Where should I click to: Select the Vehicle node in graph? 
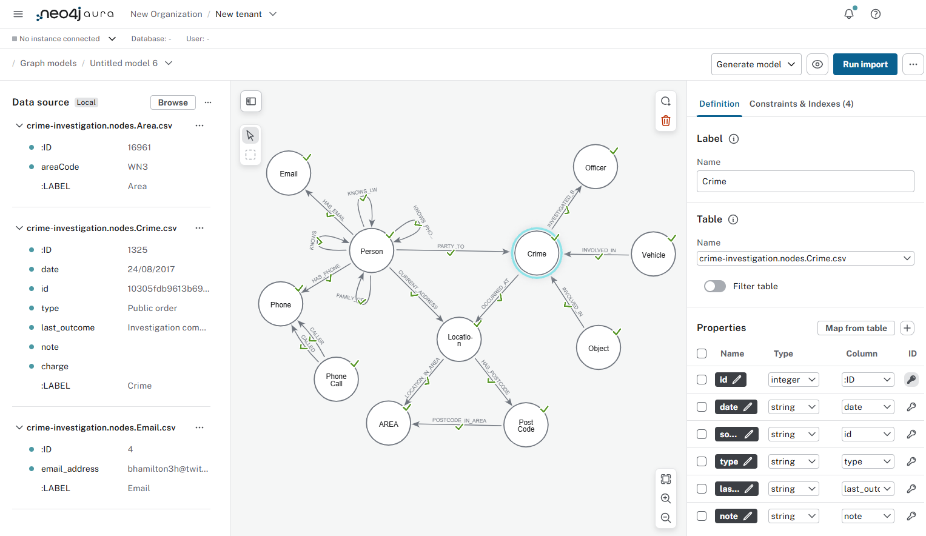[653, 255]
